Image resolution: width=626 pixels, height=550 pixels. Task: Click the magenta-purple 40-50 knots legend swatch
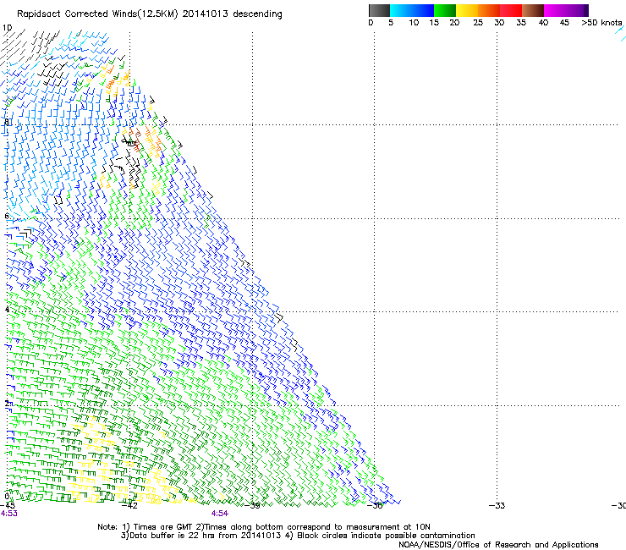[566, 10]
